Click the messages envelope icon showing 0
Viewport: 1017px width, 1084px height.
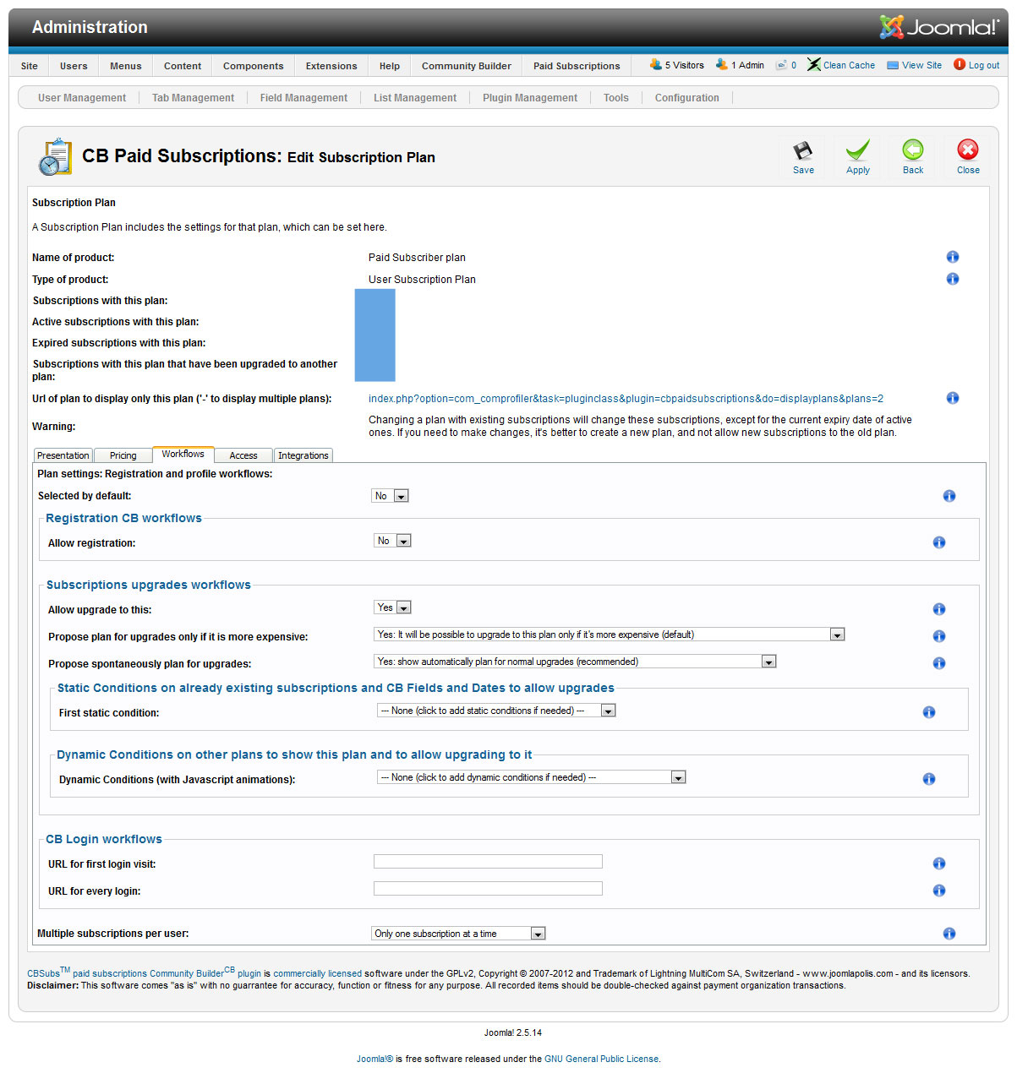point(782,65)
